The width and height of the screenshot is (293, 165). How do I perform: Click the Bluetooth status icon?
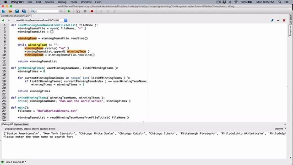[230, 2]
